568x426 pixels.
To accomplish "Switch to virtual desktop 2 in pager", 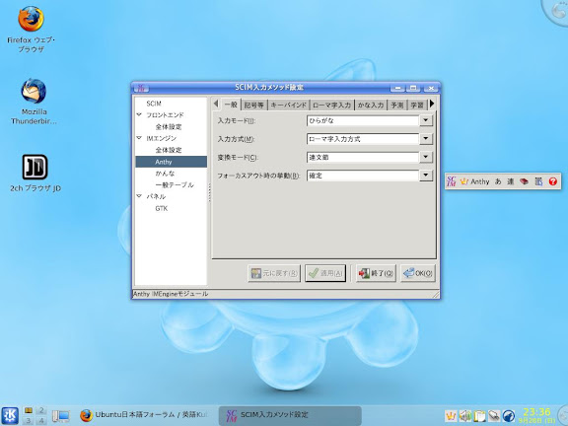I will 41,410.
